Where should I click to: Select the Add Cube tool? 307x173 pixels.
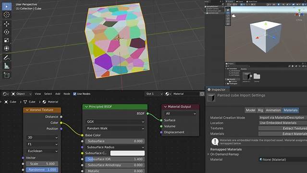(x=7, y=75)
